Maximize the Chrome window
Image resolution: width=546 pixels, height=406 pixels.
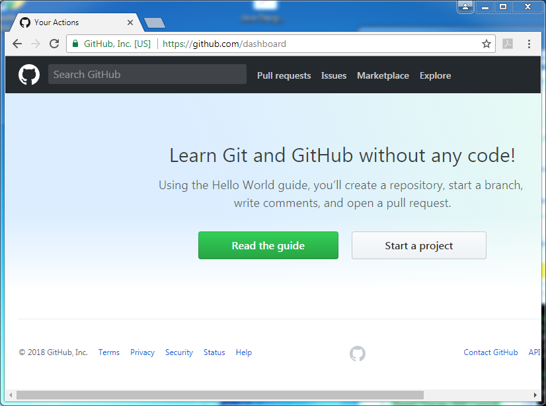503,7
